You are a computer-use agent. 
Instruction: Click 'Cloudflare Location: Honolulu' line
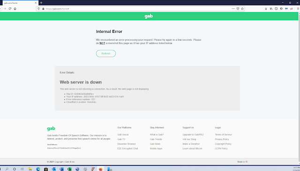81,102
